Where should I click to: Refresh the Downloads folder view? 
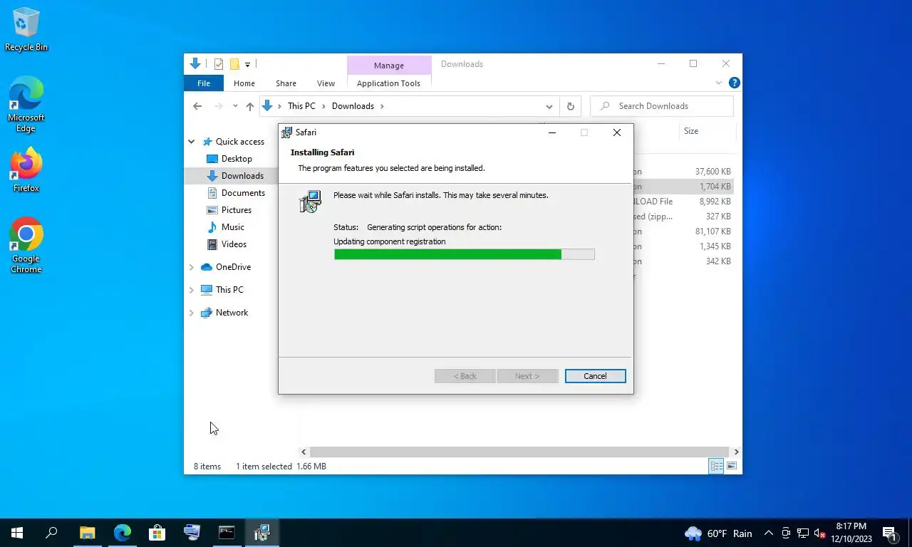click(x=570, y=106)
